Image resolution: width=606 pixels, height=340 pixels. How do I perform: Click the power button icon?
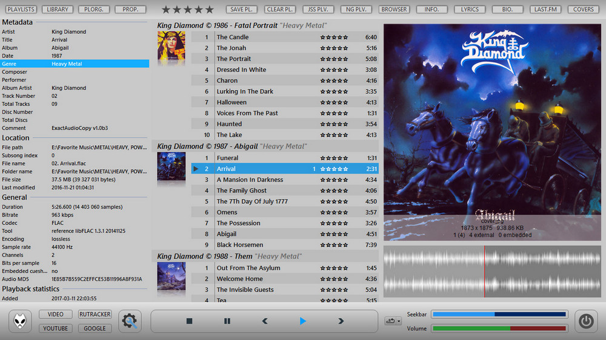(585, 321)
